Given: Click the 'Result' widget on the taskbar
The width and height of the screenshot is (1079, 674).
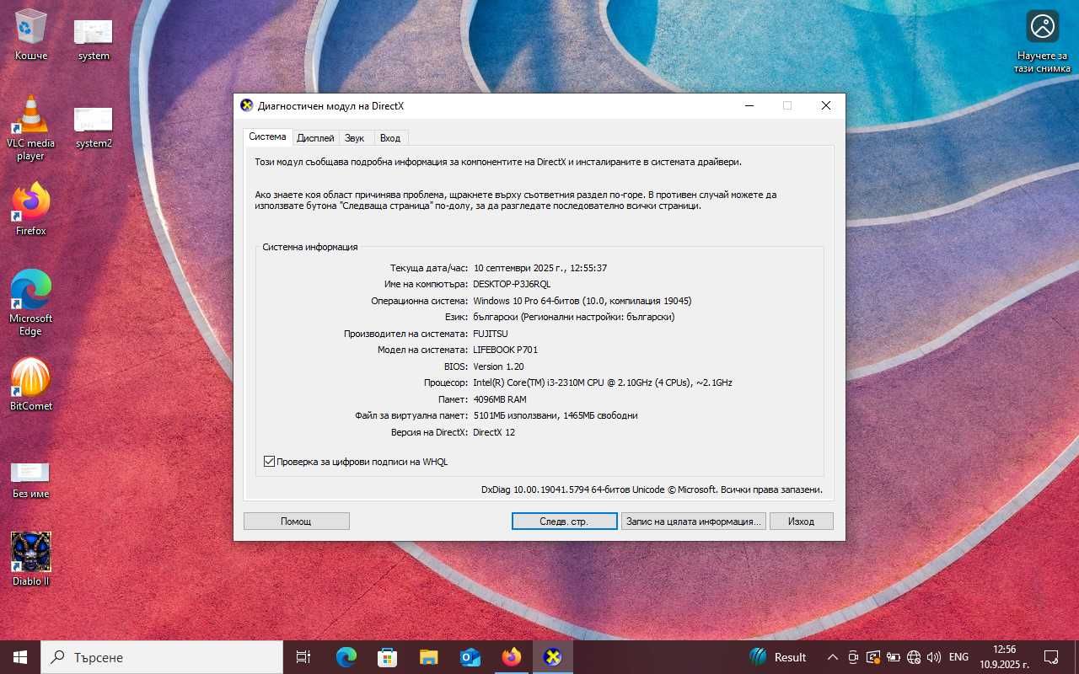Looking at the screenshot, I should click(778, 657).
